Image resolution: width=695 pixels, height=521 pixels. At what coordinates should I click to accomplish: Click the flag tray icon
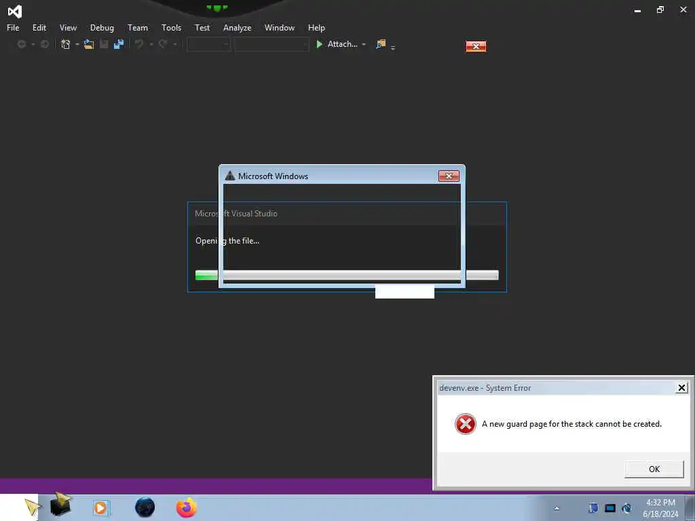coord(593,508)
